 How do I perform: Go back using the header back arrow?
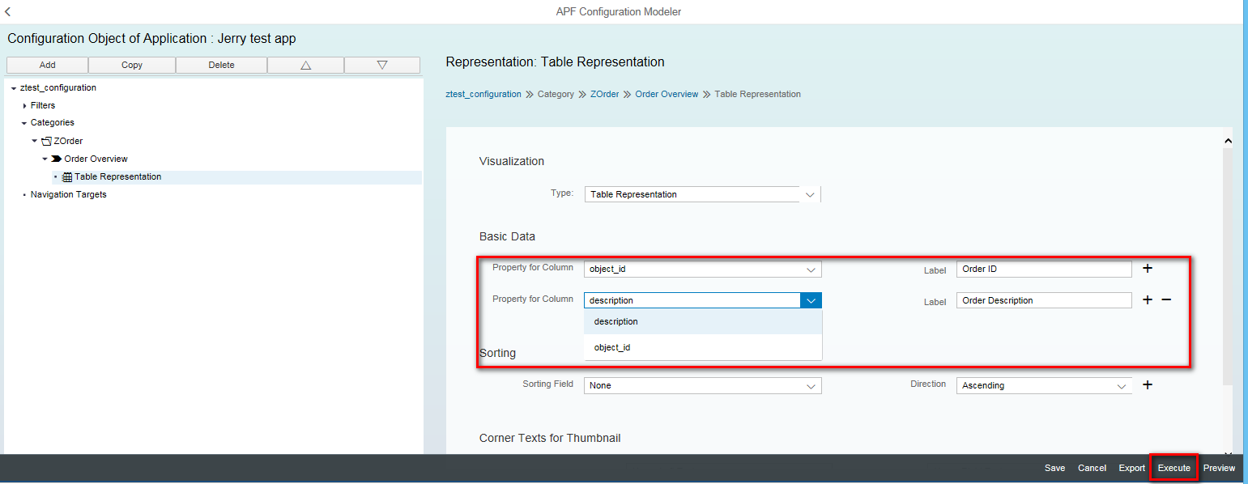tap(8, 12)
